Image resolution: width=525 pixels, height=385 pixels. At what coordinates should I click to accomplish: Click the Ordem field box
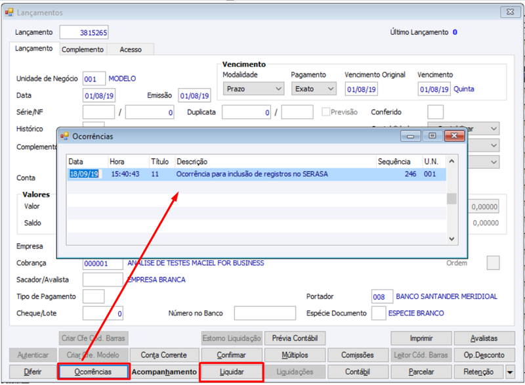(x=493, y=263)
